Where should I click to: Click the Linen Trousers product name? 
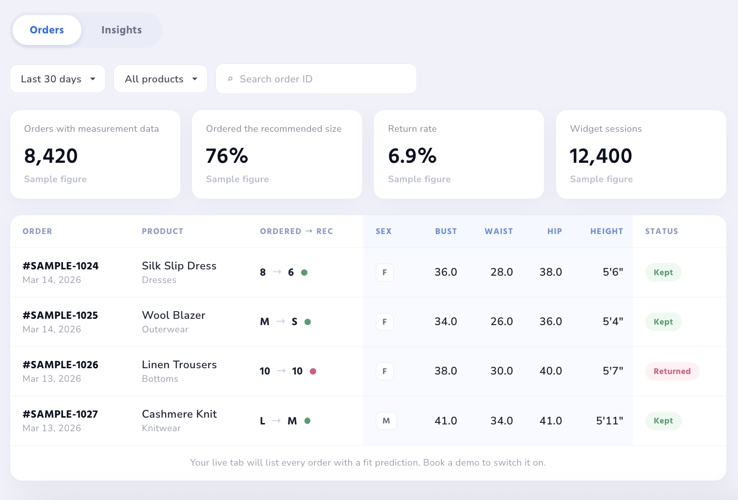(179, 365)
